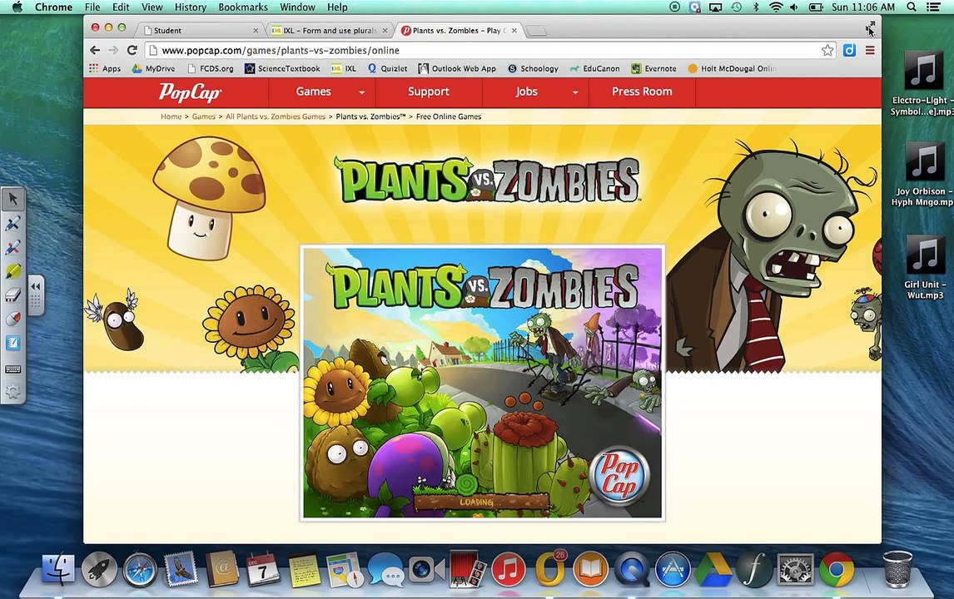Toggle Chrome full screen arrows icon
Image resolution: width=954 pixels, height=599 pixels.
[871, 26]
